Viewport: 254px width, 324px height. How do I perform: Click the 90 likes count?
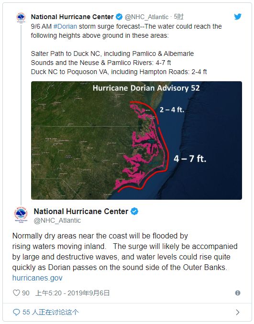tap(26, 293)
